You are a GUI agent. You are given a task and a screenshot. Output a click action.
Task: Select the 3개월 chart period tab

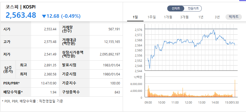pos(184,17)
